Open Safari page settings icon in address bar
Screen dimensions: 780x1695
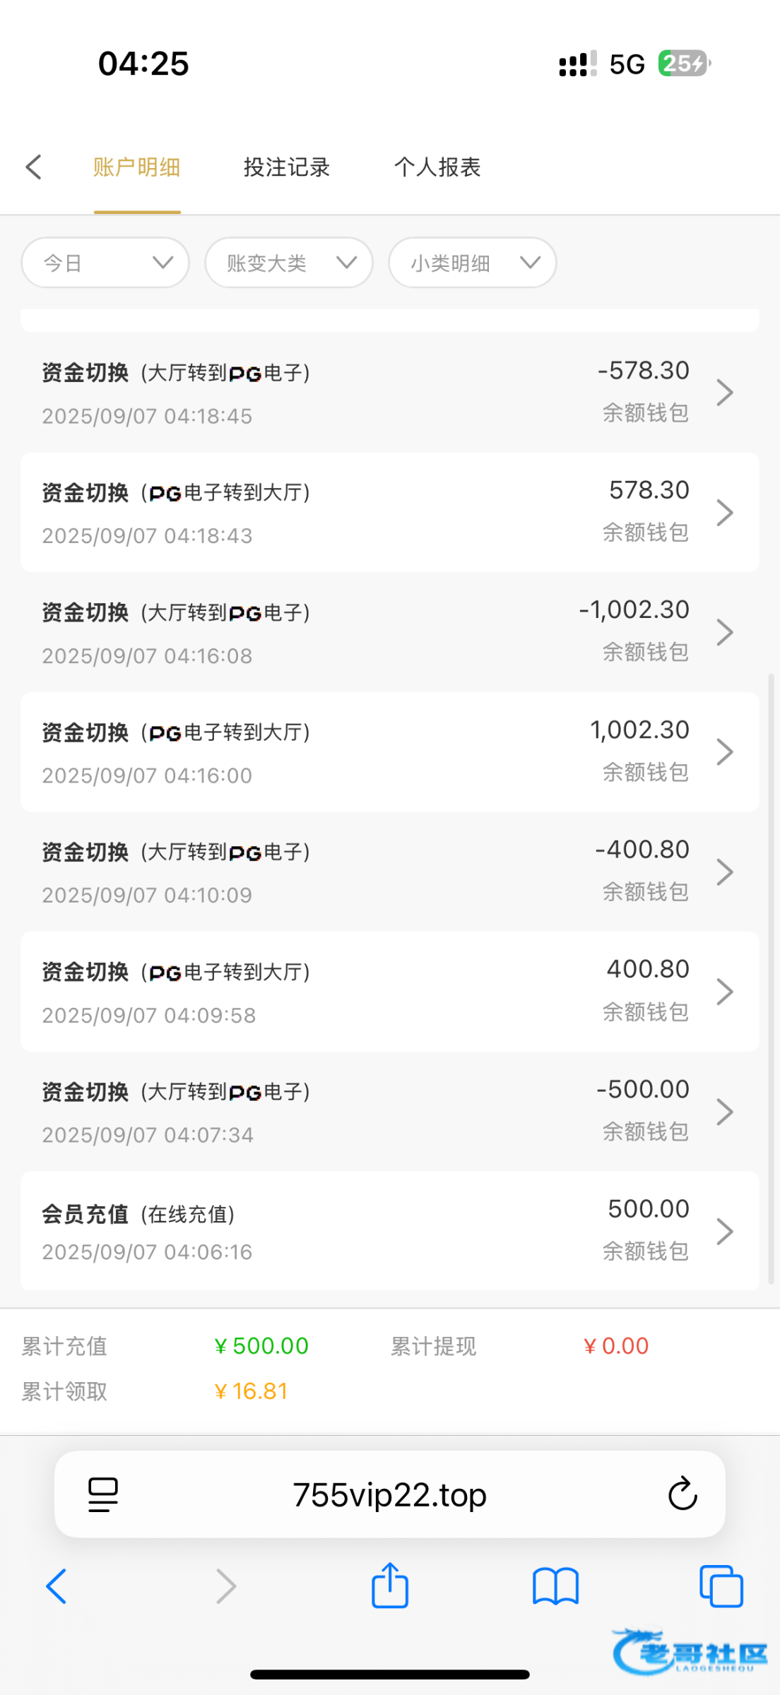[103, 1494]
